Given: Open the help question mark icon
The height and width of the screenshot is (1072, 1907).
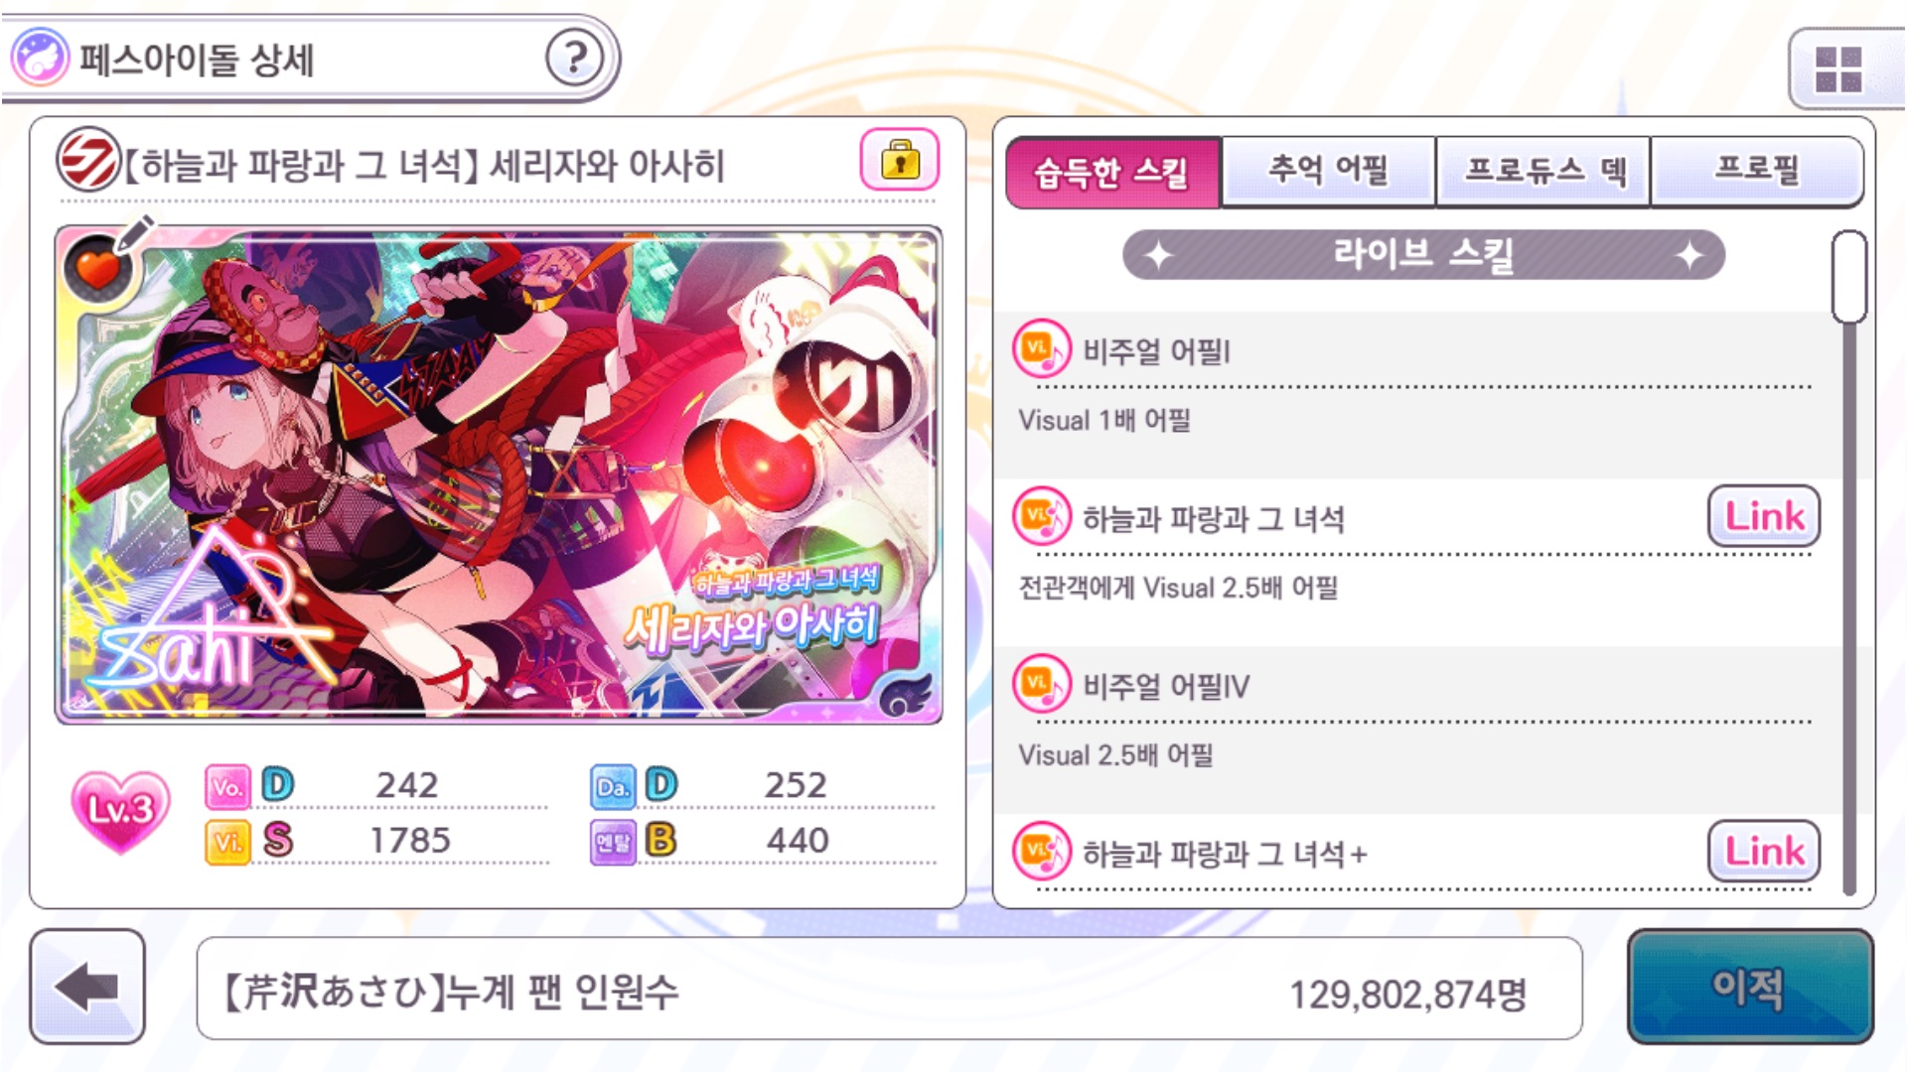Looking at the screenshot, I should click(x=575, y=58).
